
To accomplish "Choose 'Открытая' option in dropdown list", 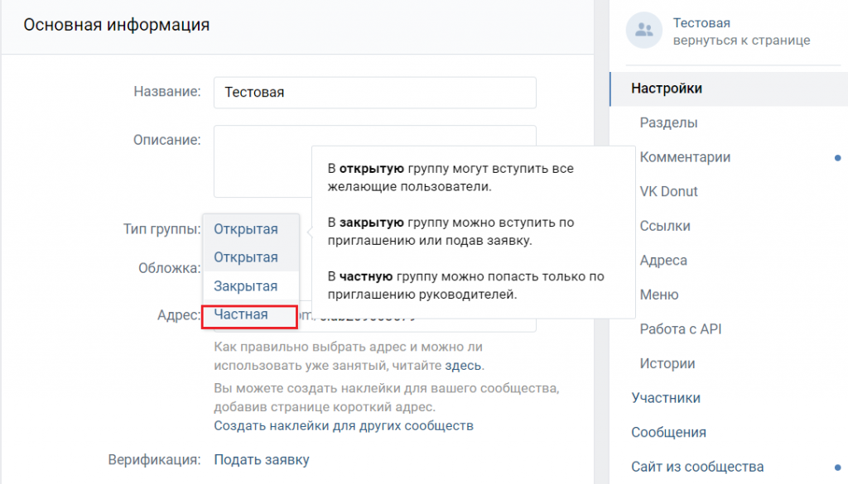I will pos(245,257).
